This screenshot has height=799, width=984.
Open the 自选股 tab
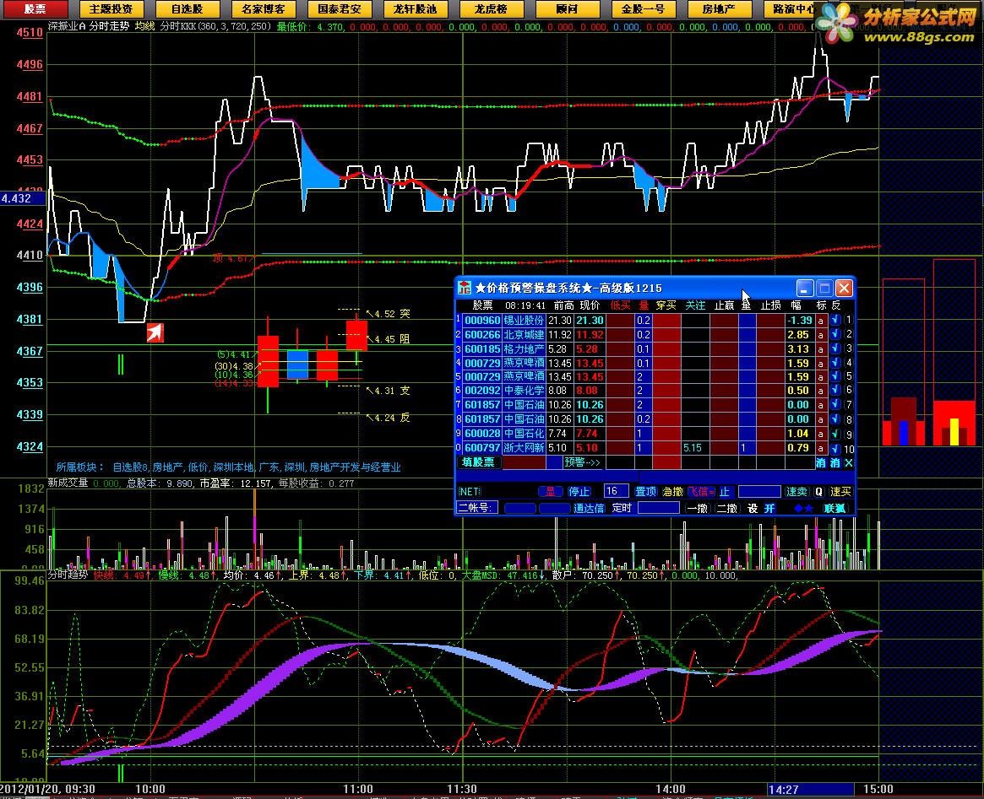187,8
